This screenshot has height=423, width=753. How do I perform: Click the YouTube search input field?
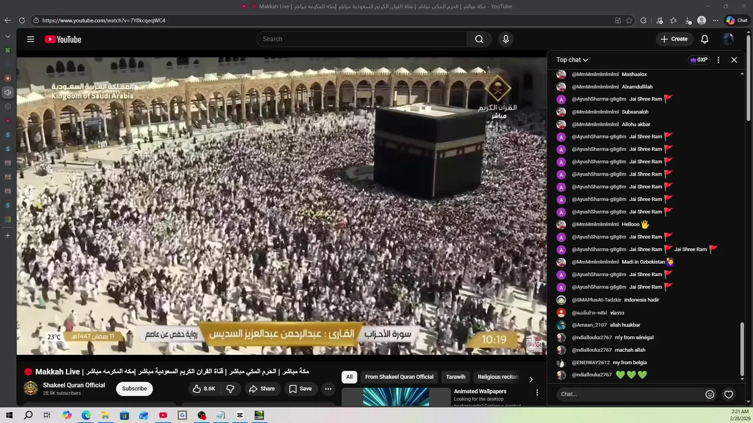362,39
